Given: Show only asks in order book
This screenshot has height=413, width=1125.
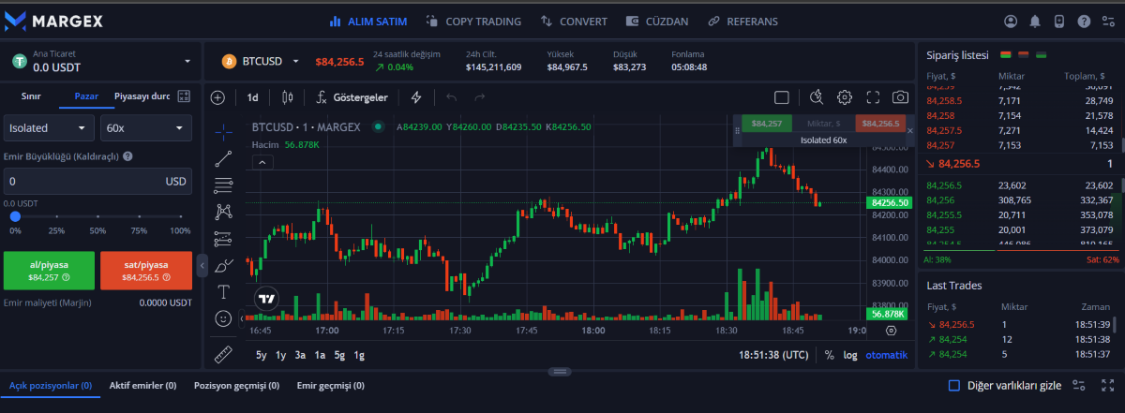Looking at the screenshot, I should (x=1024, y=54).
